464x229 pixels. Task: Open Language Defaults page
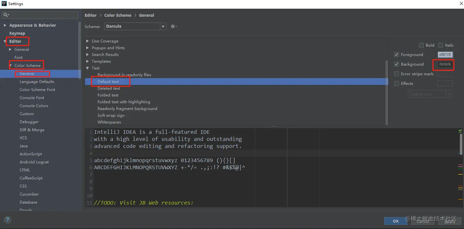(37, 82)
